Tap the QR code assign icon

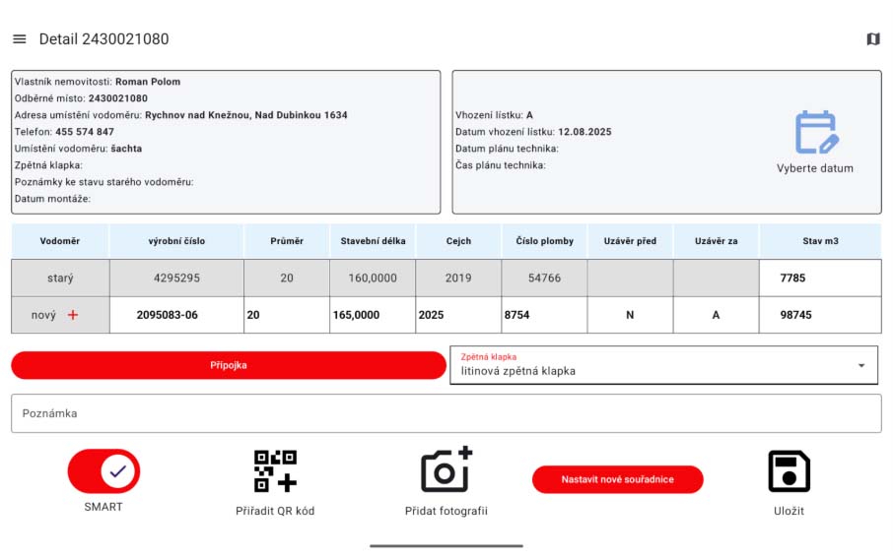tap(275, 471)
